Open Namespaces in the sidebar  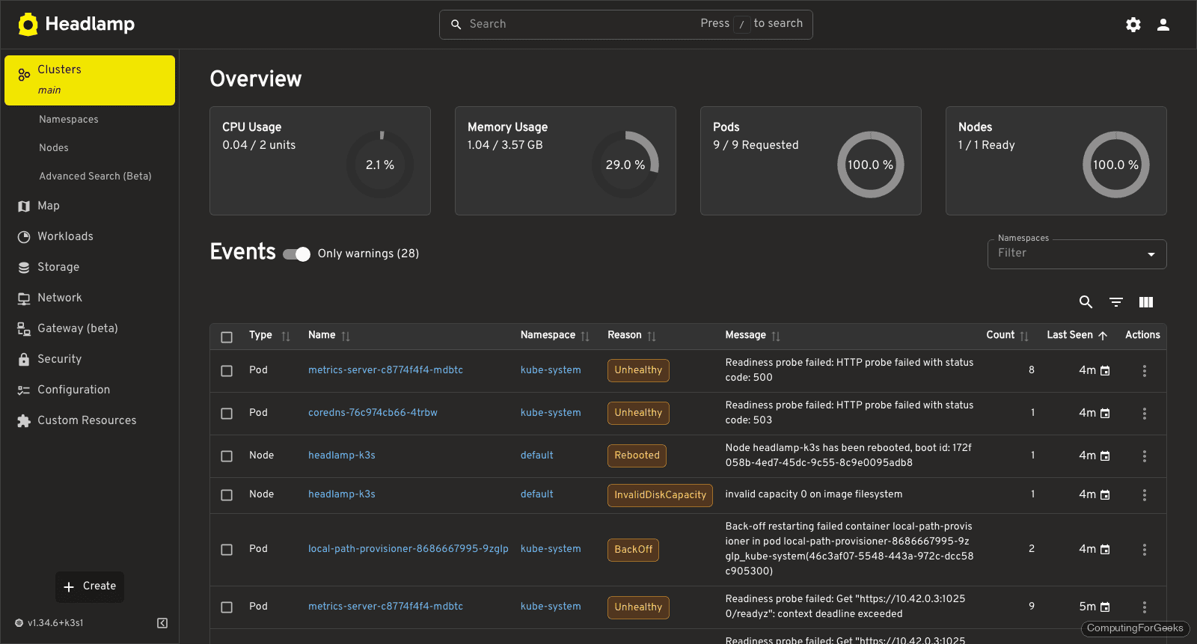[x=69, y=120]
